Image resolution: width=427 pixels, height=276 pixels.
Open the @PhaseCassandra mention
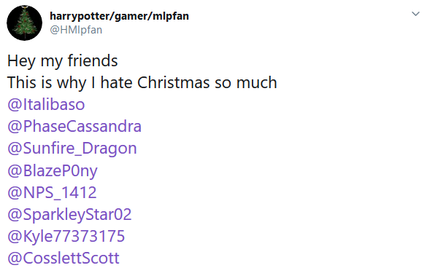(x=74, y=126)
